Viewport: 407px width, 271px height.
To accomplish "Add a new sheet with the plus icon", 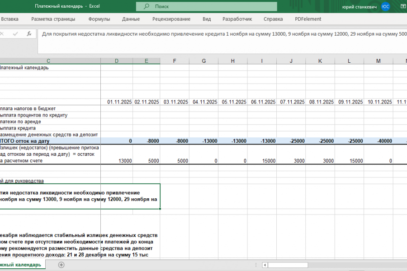I will tap(61, 265).
